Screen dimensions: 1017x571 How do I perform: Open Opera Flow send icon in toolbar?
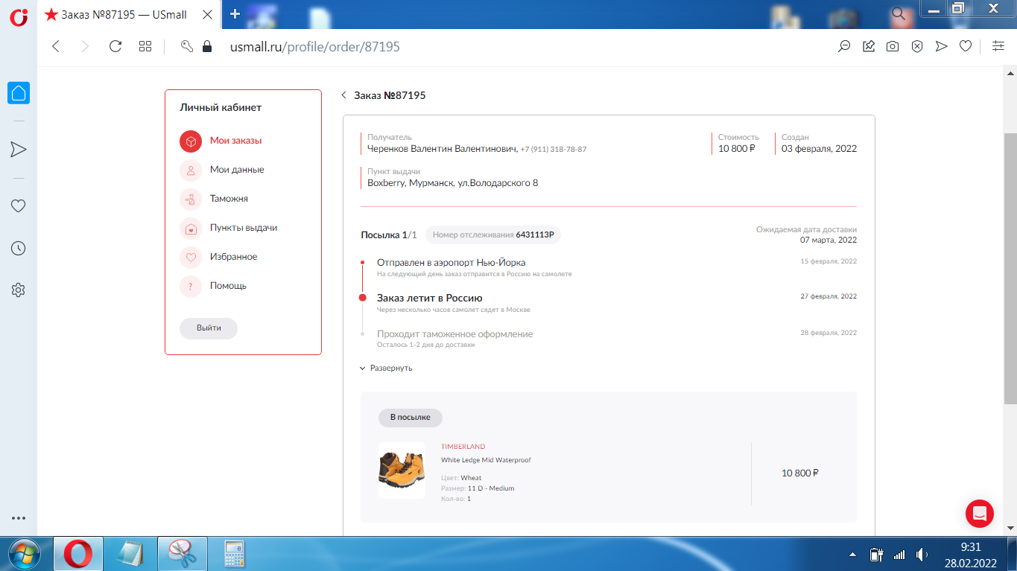click(942, 46)
